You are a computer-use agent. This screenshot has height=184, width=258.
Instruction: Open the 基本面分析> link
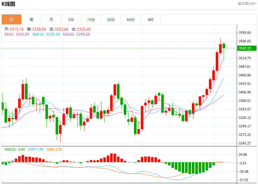(247, 4)
